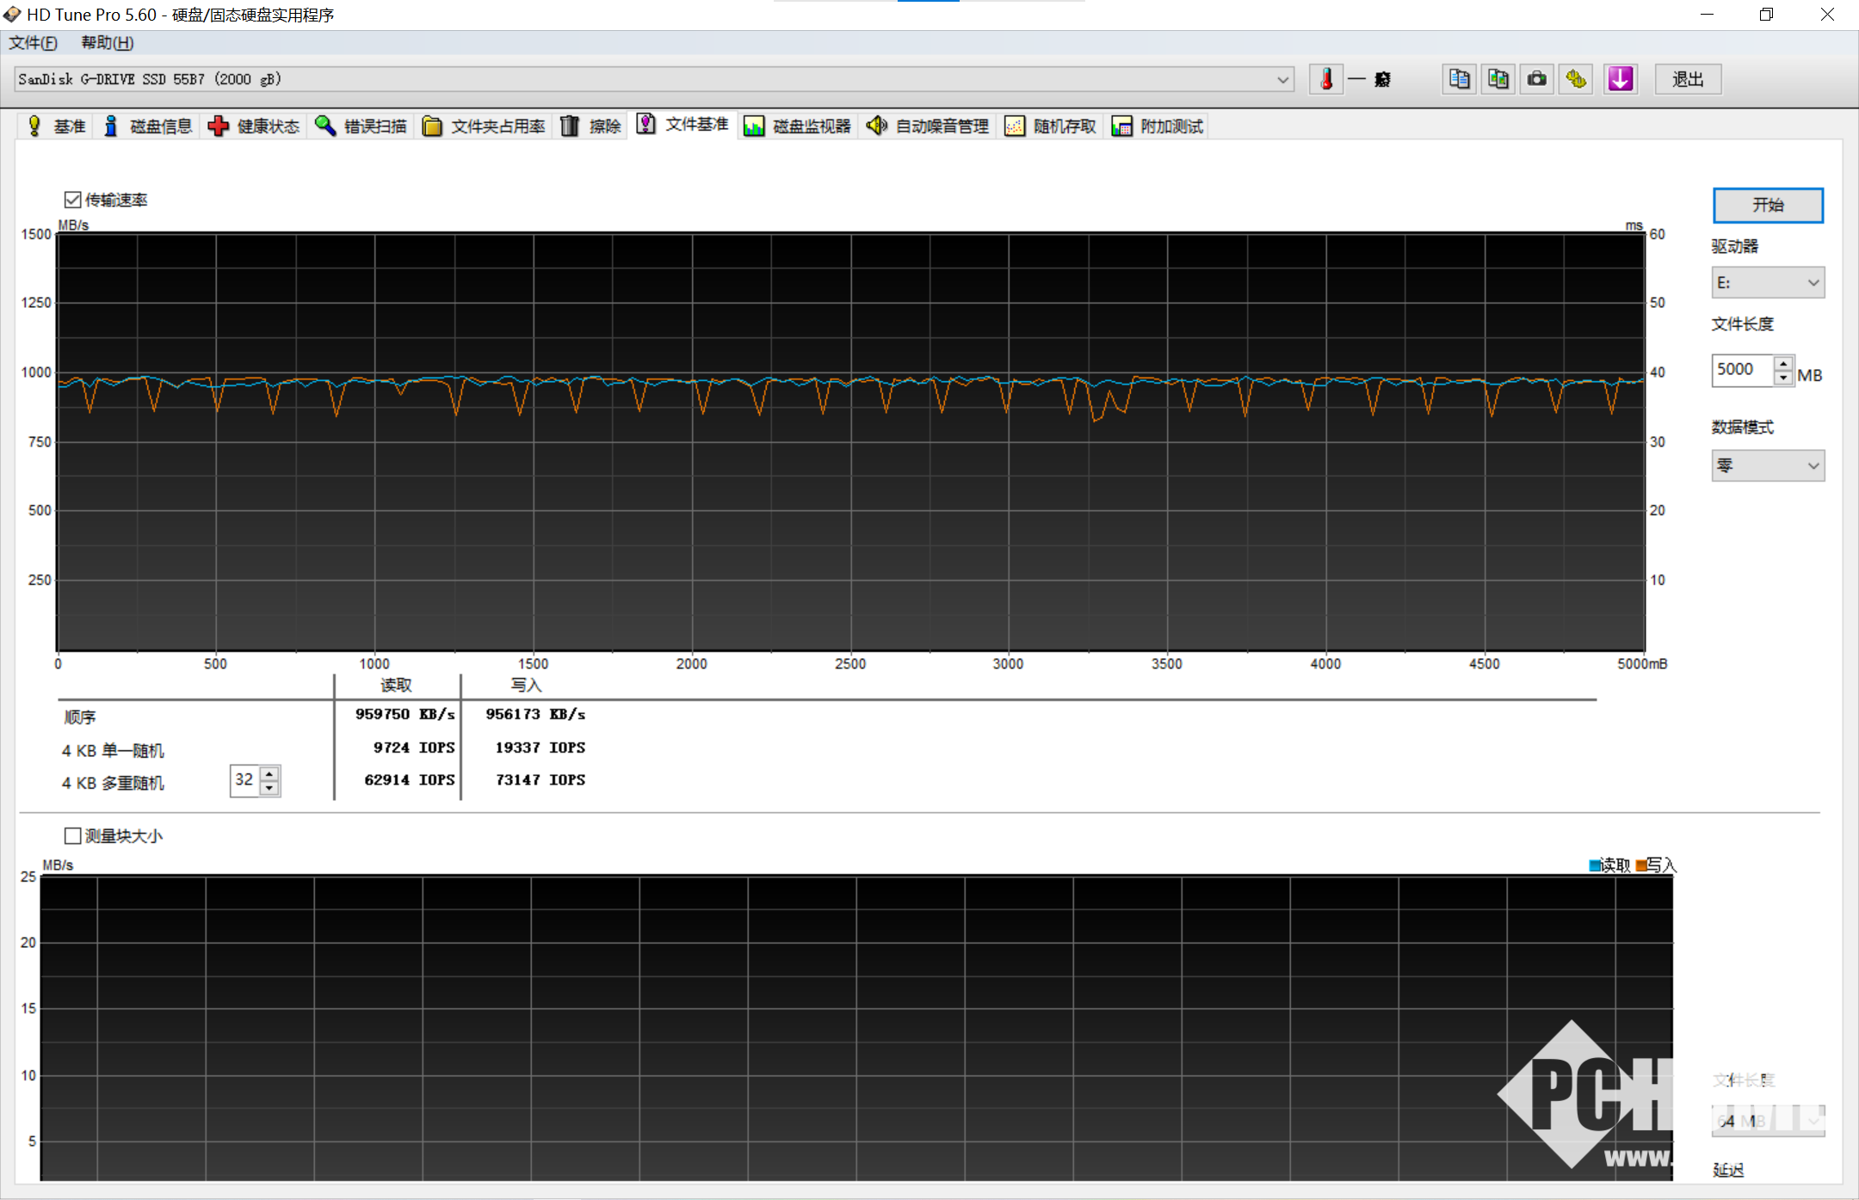Open the options gear wrench icon
The height and width of the screenshot is (1200, 1859).
1576,79
